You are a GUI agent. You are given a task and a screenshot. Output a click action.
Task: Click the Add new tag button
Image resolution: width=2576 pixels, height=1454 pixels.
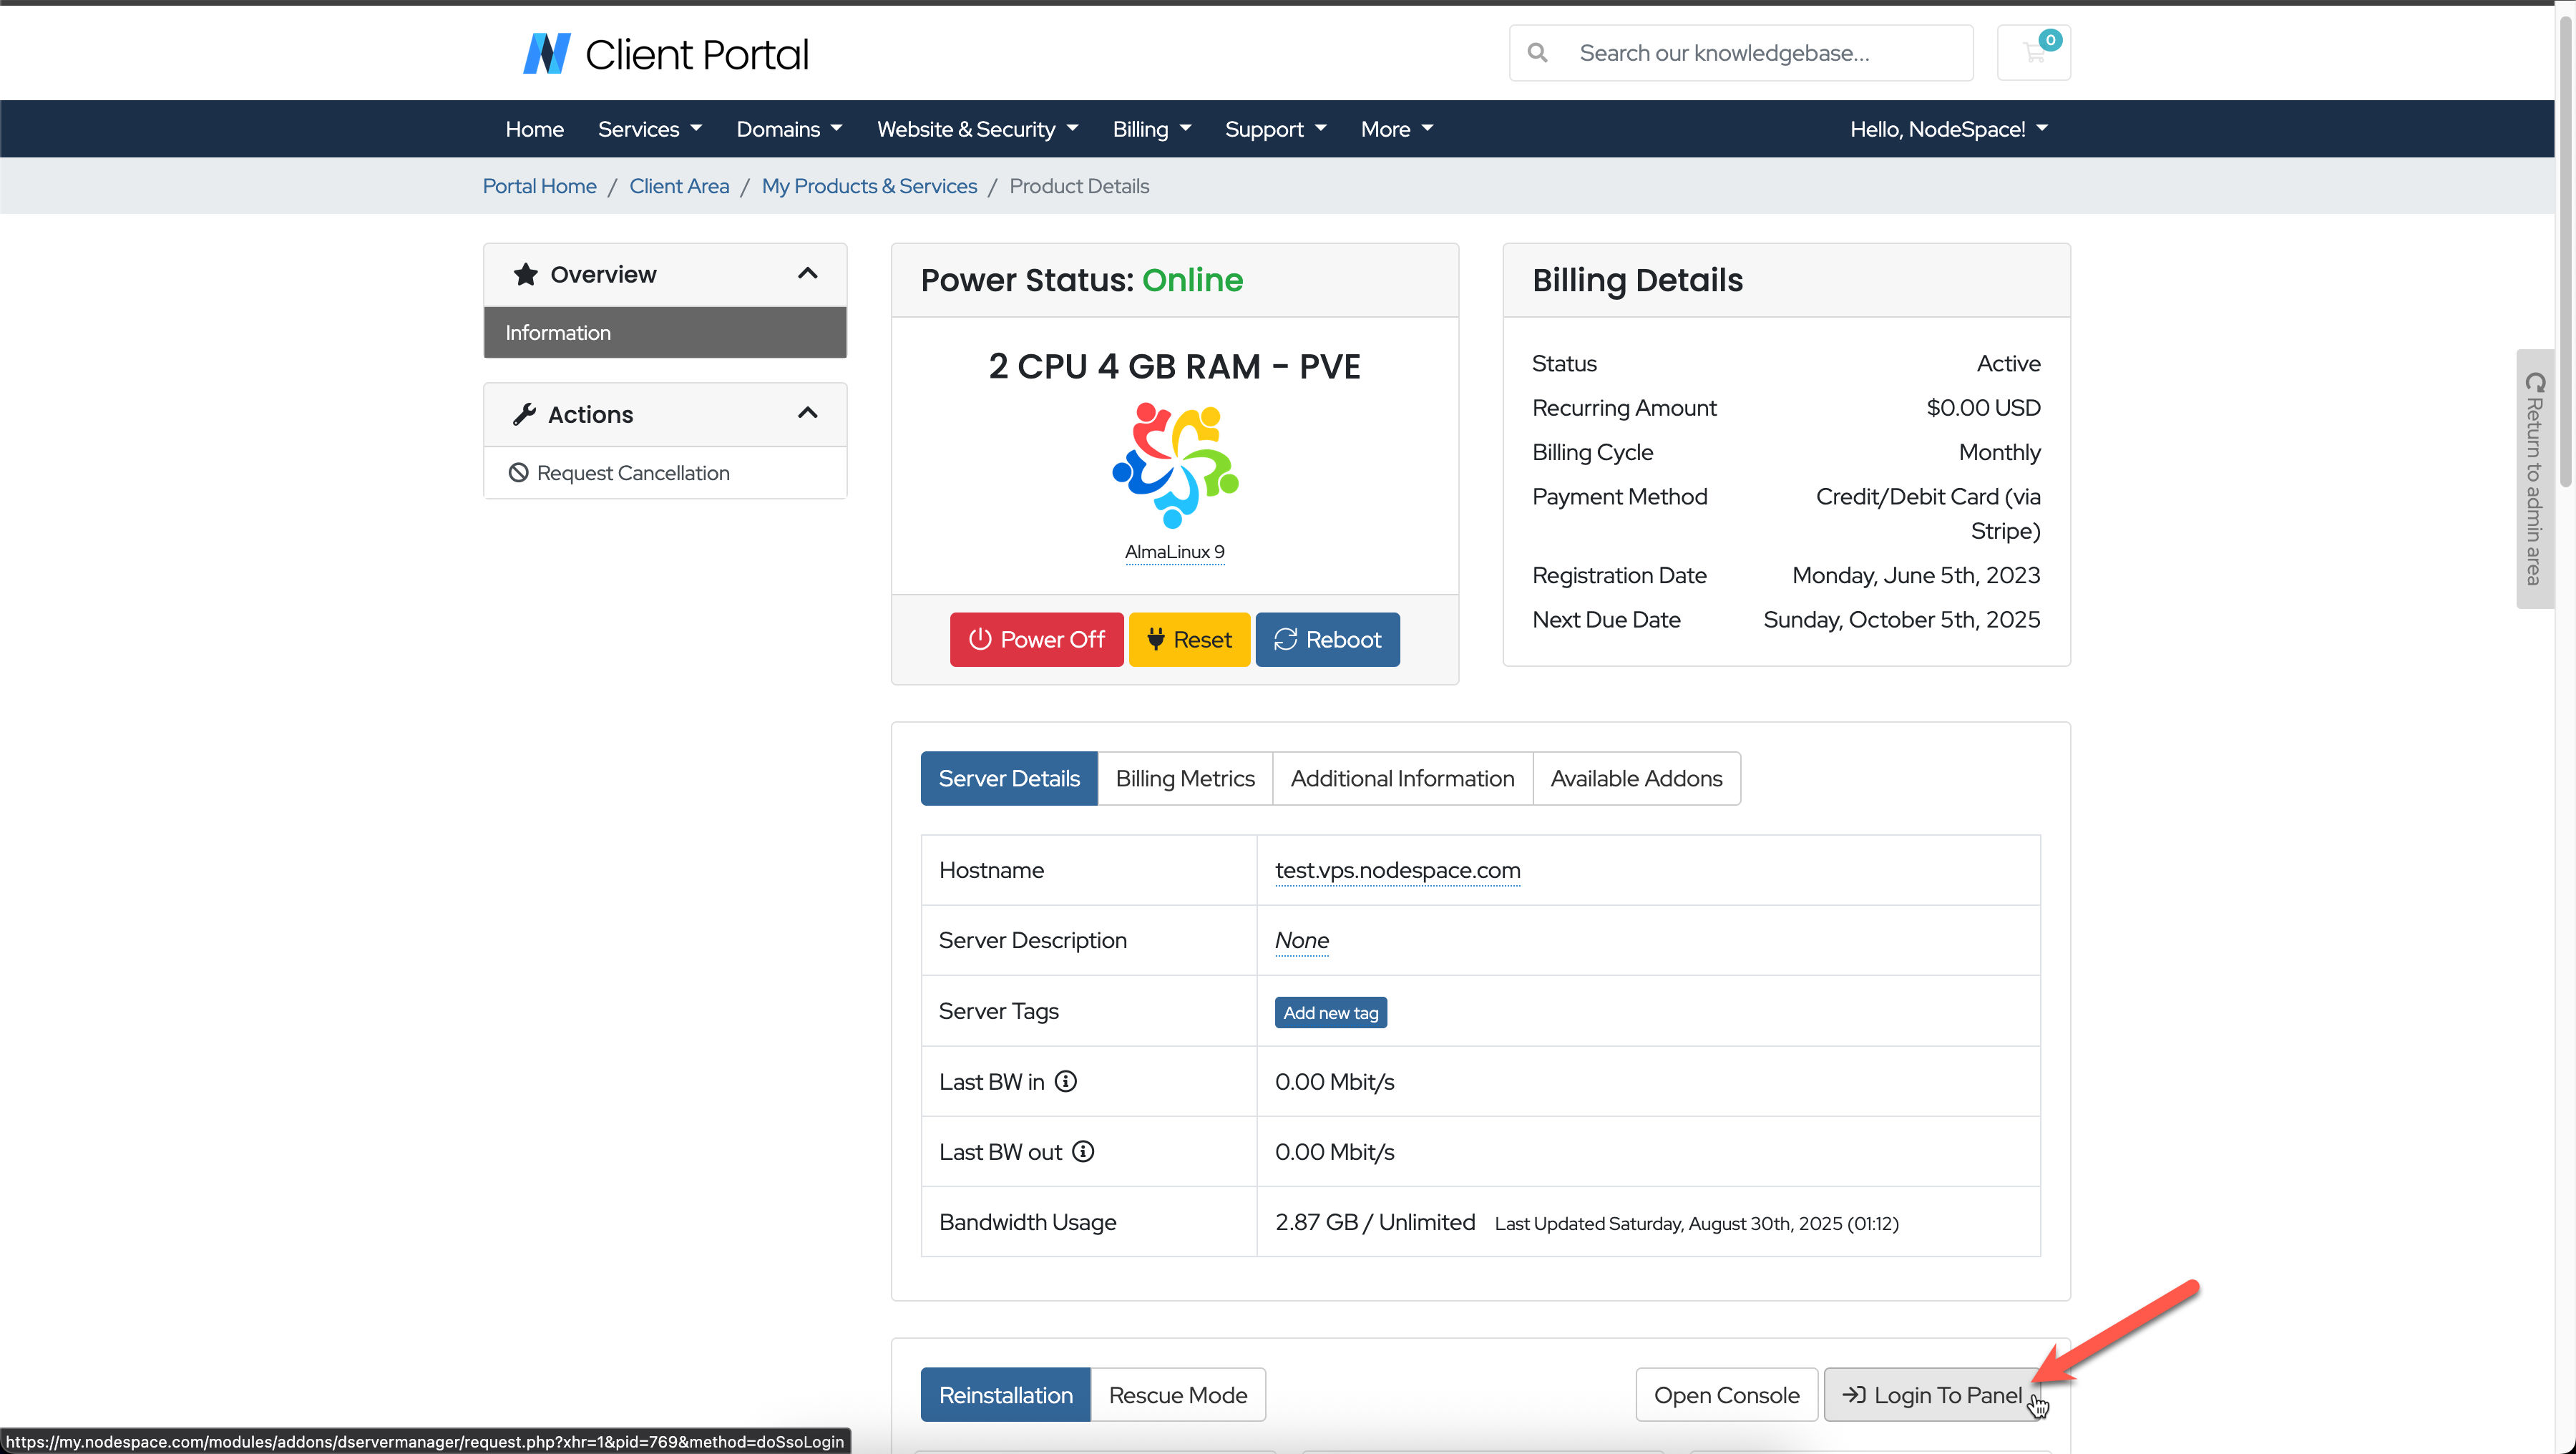[x=1330, y=1012]
